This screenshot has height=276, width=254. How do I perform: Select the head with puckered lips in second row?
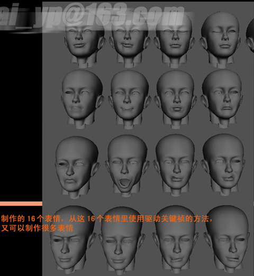(176, 99)
